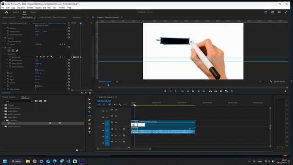
Task: Export a frame with the camera icon
Action: [221, 91]
